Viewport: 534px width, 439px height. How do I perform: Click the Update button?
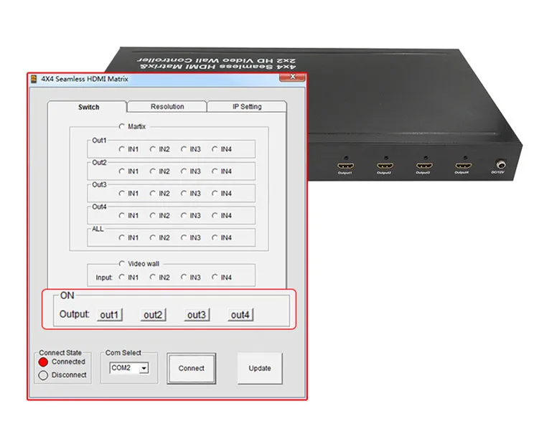260,368
